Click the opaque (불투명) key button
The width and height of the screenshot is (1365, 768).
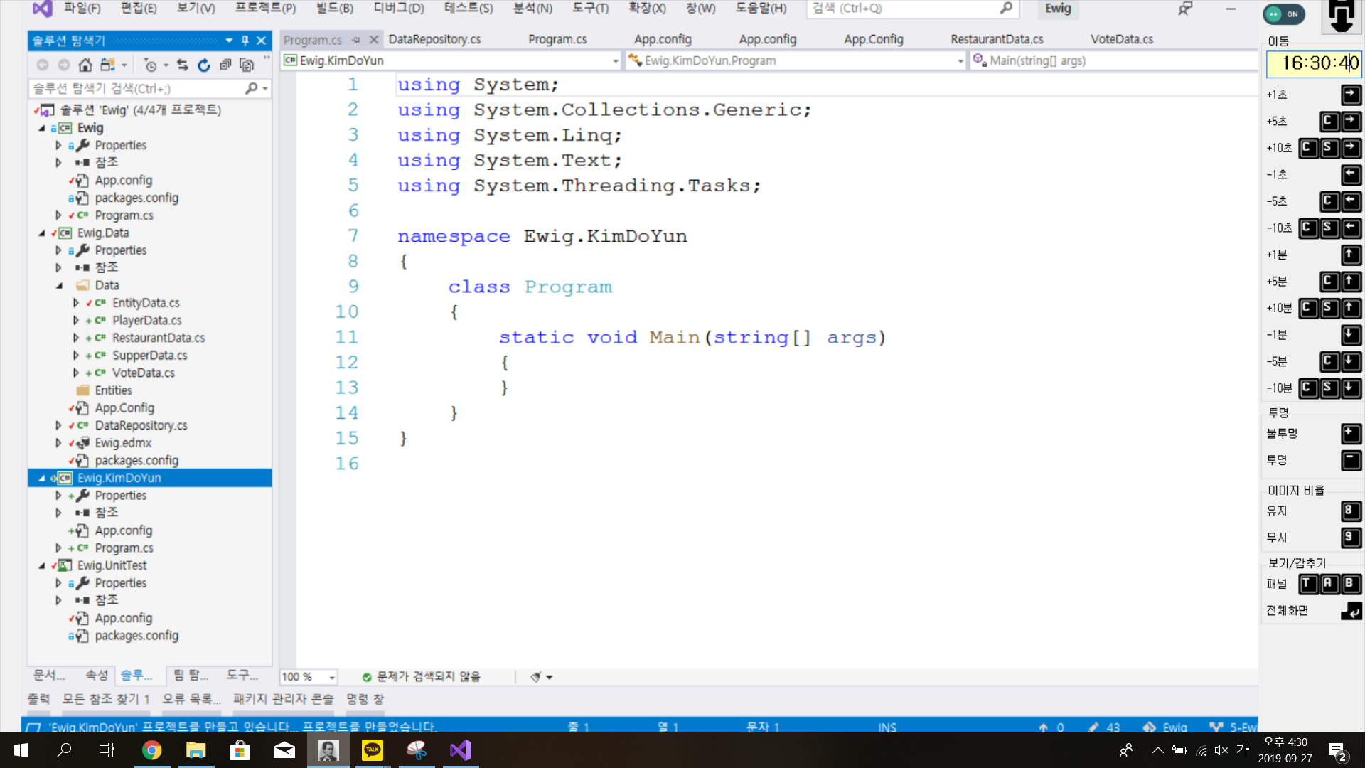point(1351,434)
